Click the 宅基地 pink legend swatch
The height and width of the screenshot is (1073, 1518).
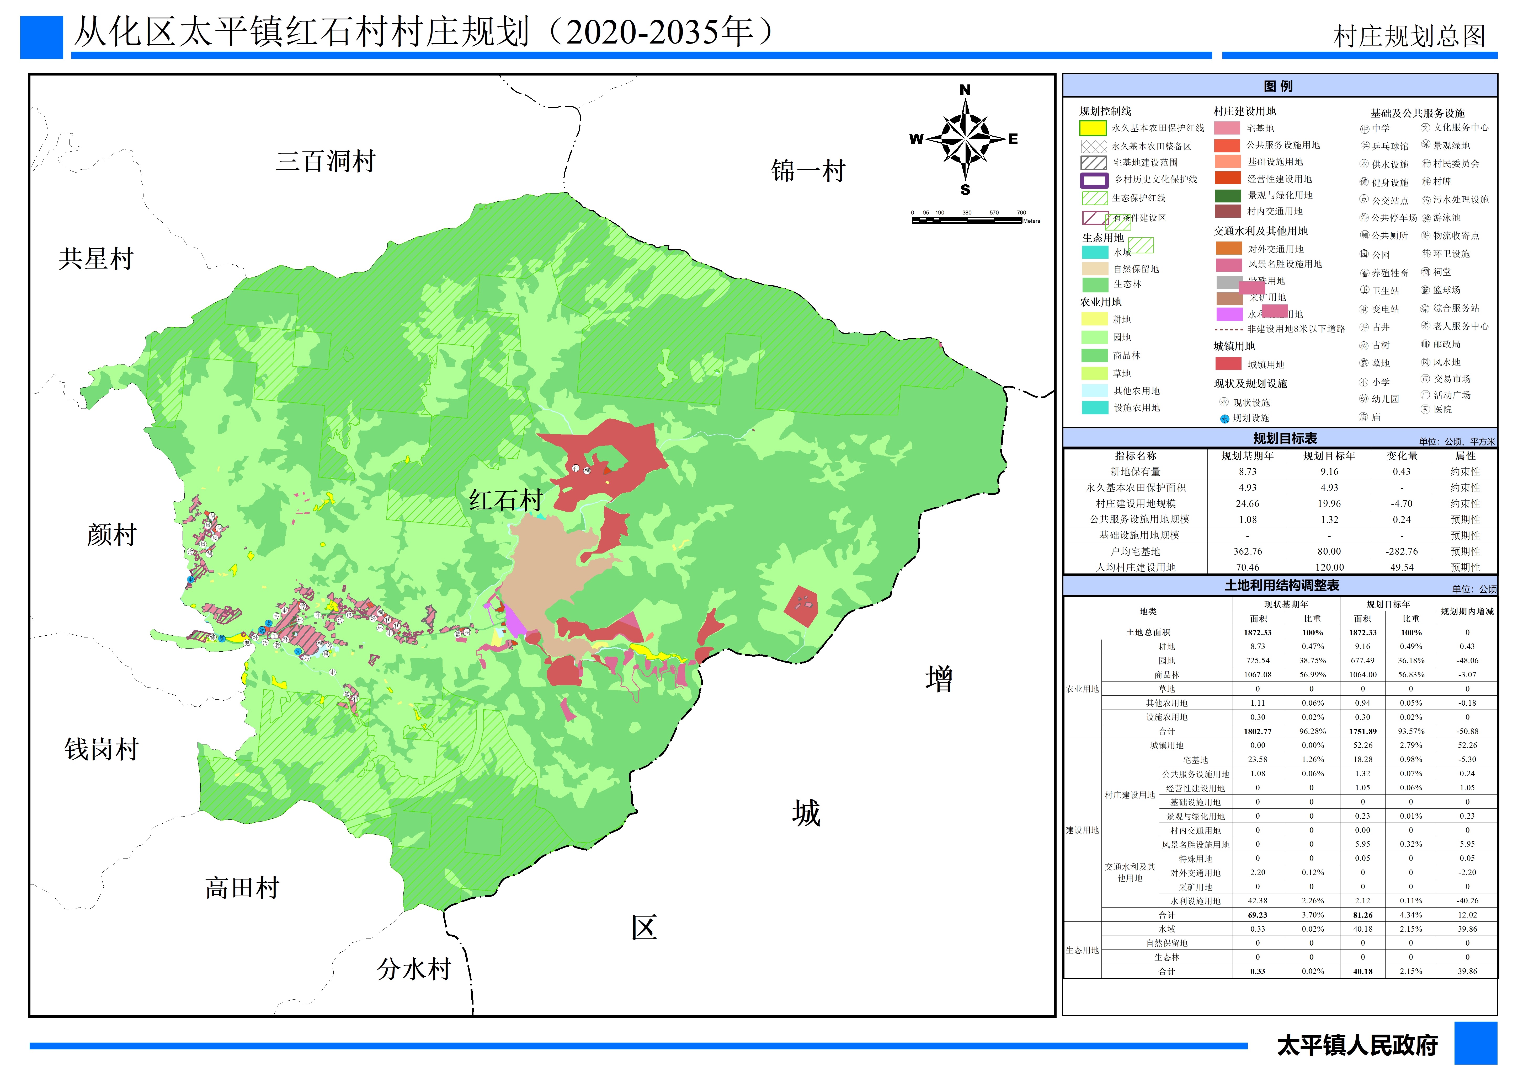(x=1227, y=128)
